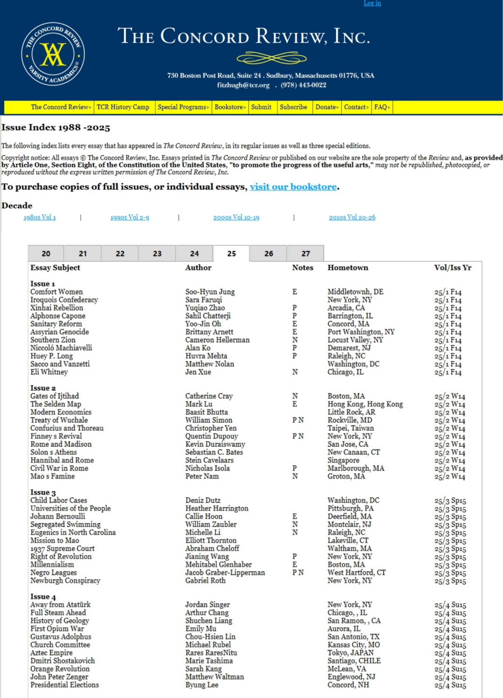Click the 'Issue 2' section heading
The image size is (503, 698).
(x=43, y=388)
